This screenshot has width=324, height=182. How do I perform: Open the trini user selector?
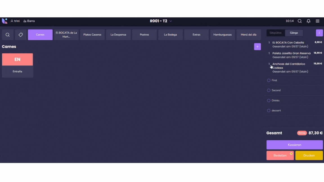[x=15, y=21]
